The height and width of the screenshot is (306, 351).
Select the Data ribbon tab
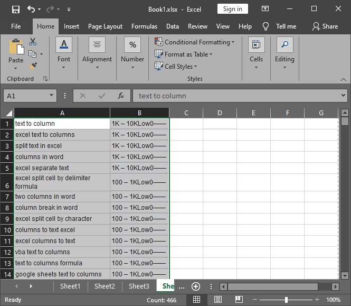coord(173,26)
